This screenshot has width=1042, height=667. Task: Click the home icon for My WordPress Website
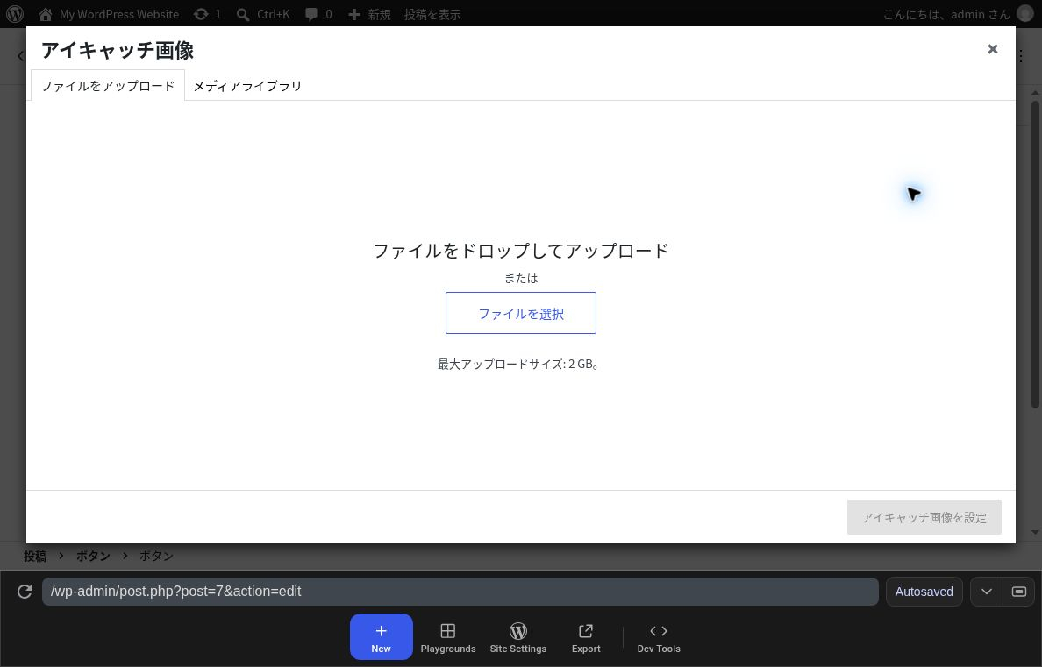46,14
